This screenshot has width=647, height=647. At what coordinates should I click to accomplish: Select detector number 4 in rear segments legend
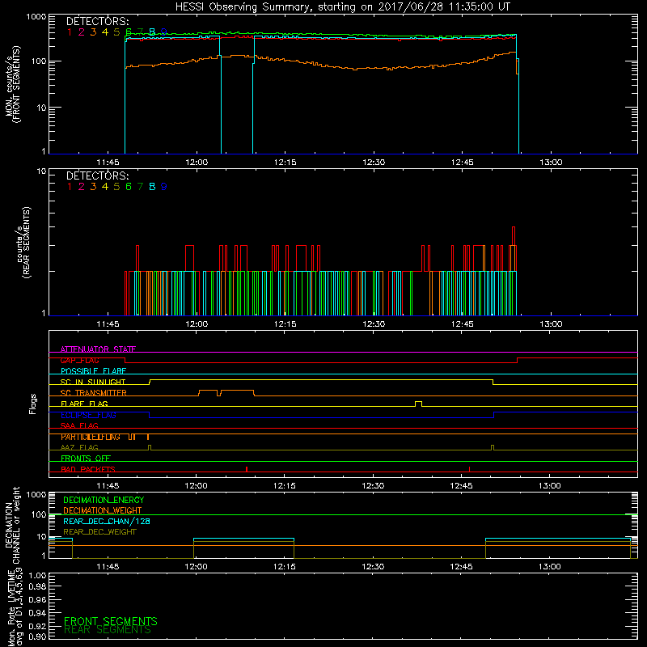(105, 187)
